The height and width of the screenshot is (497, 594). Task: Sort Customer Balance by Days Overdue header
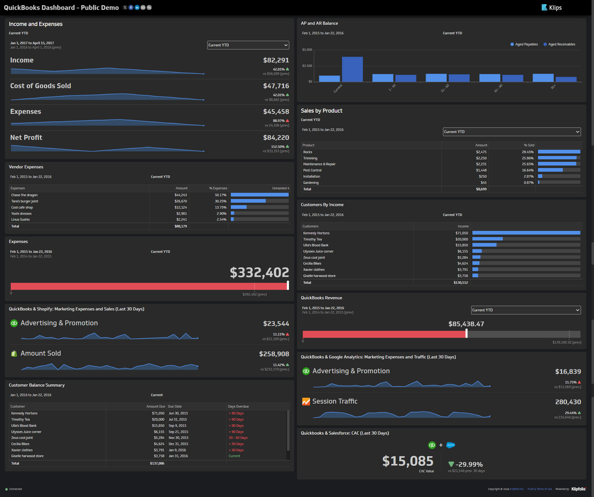coord(238,407)
